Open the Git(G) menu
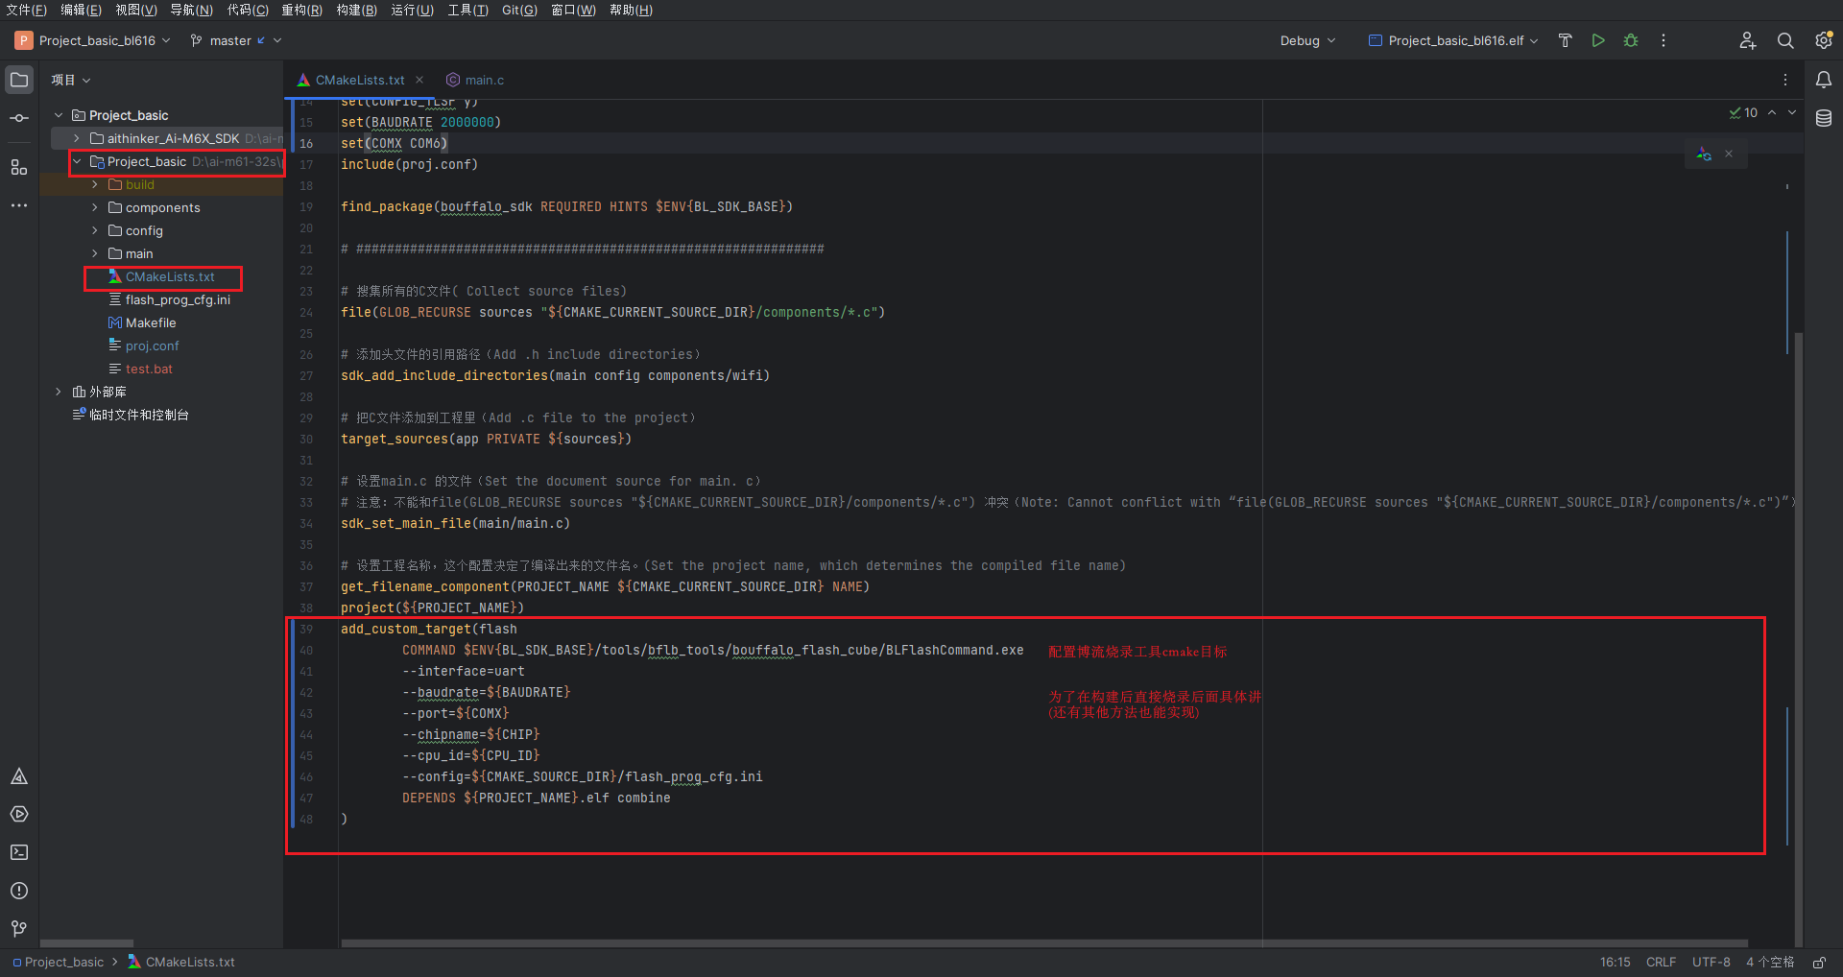1843x977 pixels. click(519, 10)
